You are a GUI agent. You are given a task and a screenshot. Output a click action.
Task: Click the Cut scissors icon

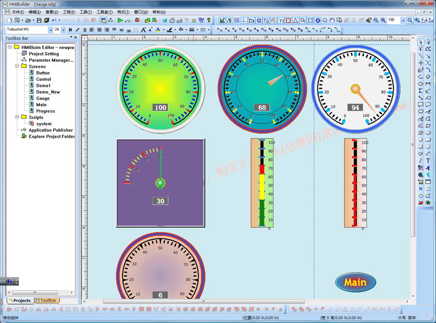coord(79,20)
